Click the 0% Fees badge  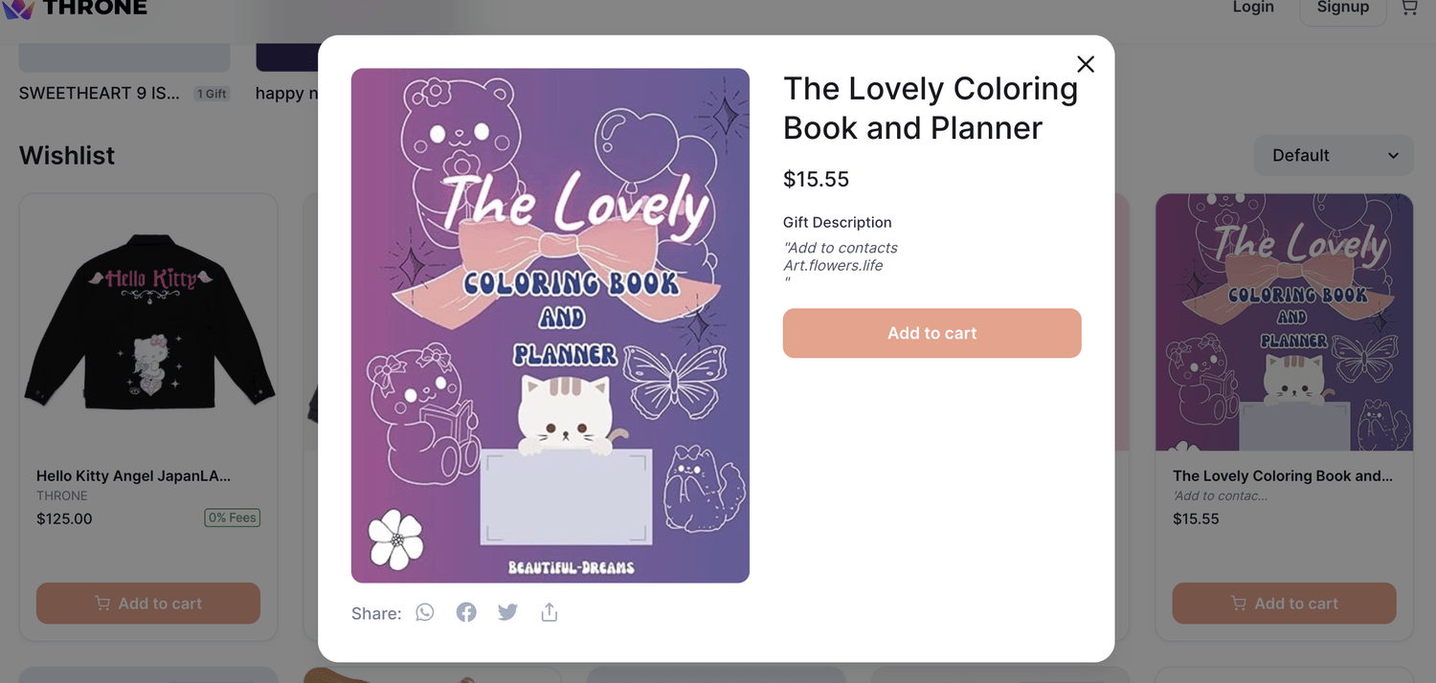233,518
